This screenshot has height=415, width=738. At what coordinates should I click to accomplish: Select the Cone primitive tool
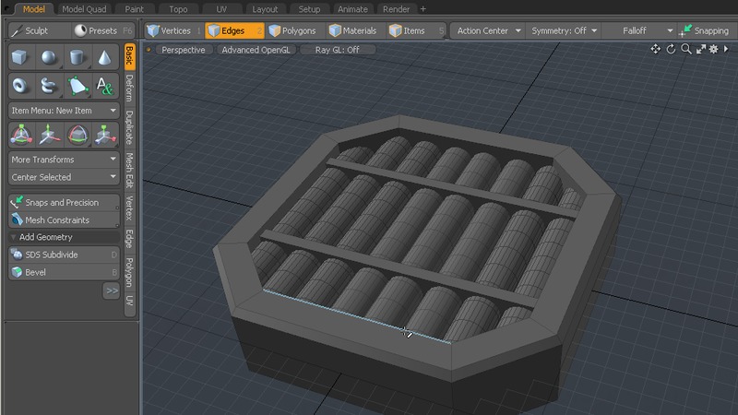click(x=105, y=57)
